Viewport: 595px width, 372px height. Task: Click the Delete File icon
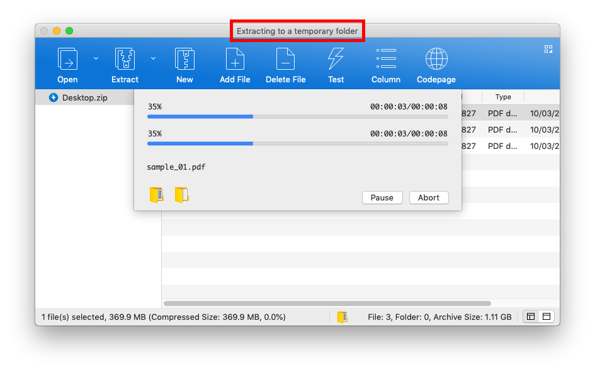[285, 59]
